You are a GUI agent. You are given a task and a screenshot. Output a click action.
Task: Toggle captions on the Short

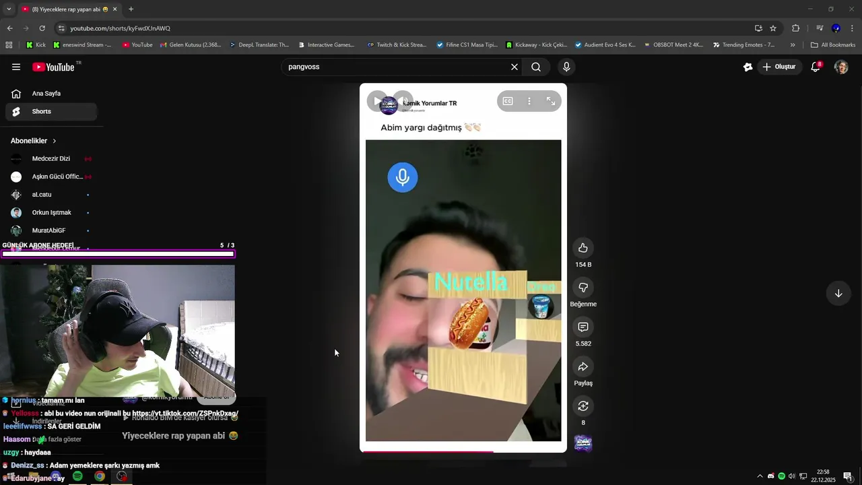click(x=508, y=101)
